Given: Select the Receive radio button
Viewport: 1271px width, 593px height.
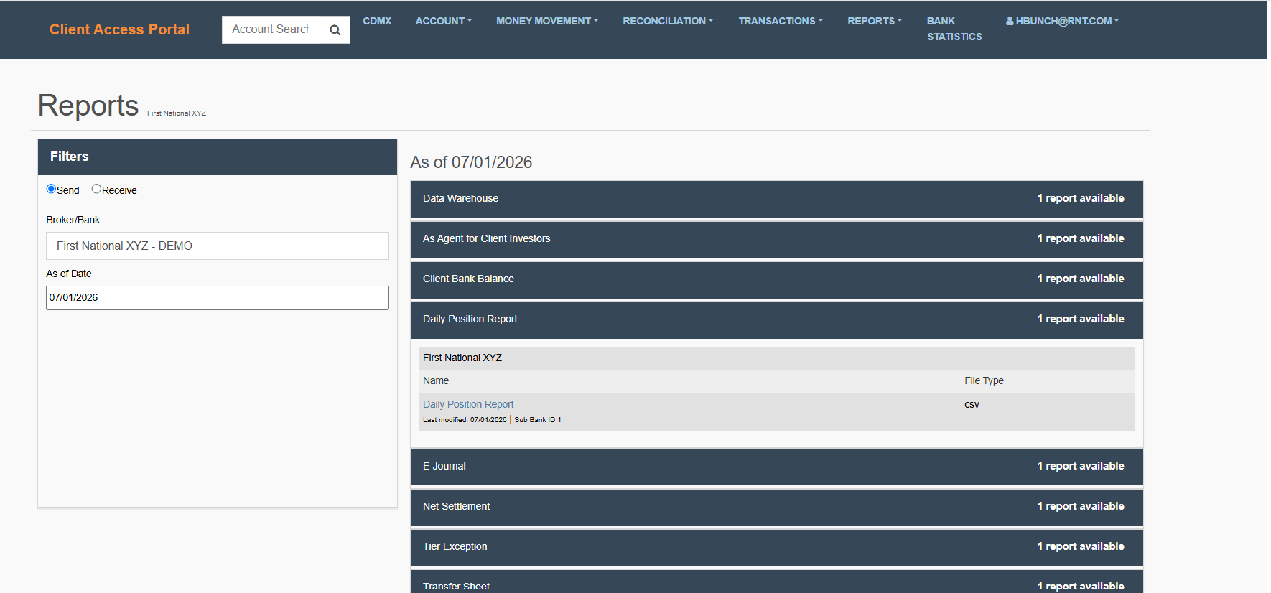Looking at the screenshot, I should pyautogui.click(x=96, y=189).
